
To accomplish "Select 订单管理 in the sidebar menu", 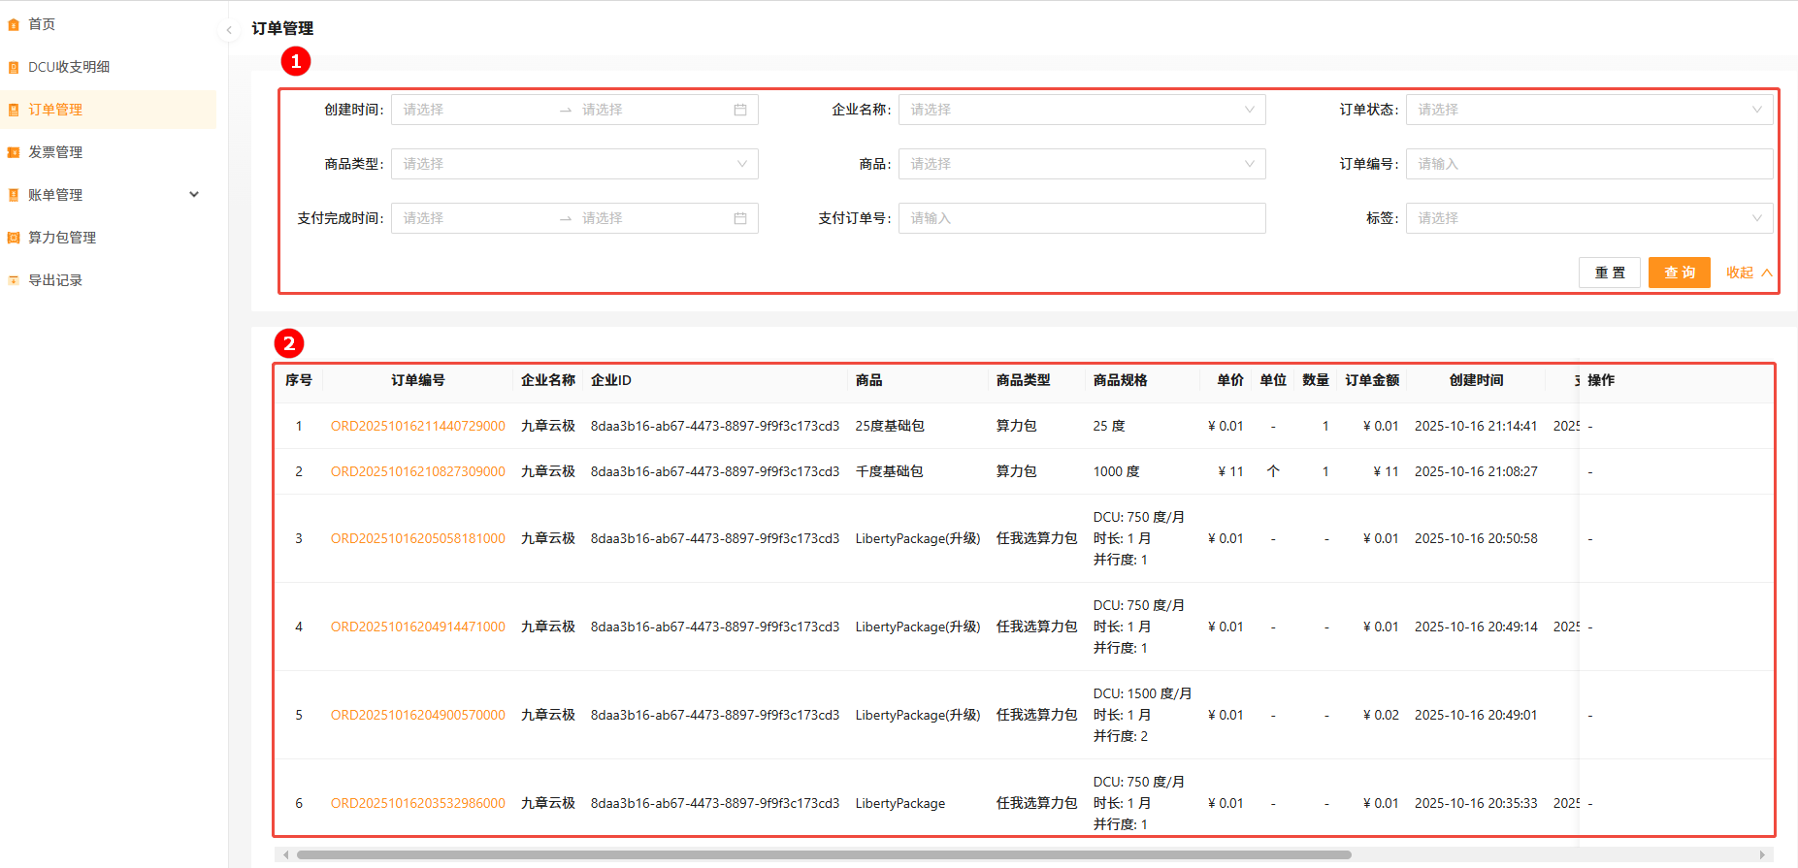I will [x=55, y=110].
